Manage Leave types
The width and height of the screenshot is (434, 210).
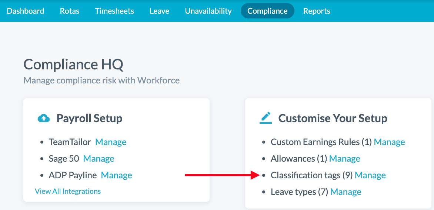tap(345, 192)
